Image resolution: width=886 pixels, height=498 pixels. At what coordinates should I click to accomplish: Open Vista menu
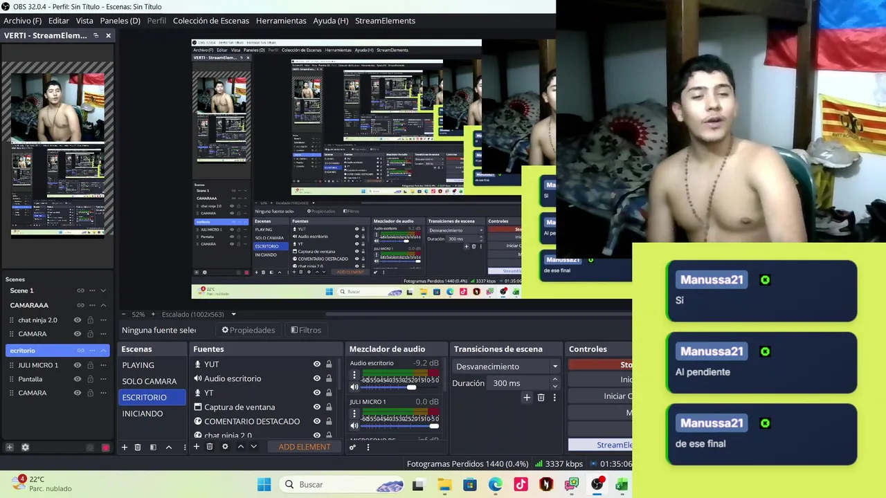tap(84, 21)
